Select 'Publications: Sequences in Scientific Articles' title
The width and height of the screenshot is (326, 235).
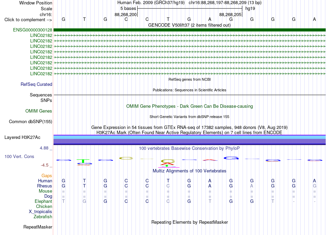coord(189,90)
